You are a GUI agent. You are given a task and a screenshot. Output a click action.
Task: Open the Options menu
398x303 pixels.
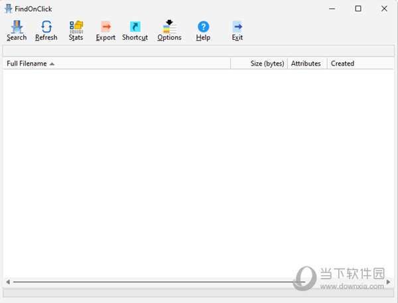pos(169,30)
